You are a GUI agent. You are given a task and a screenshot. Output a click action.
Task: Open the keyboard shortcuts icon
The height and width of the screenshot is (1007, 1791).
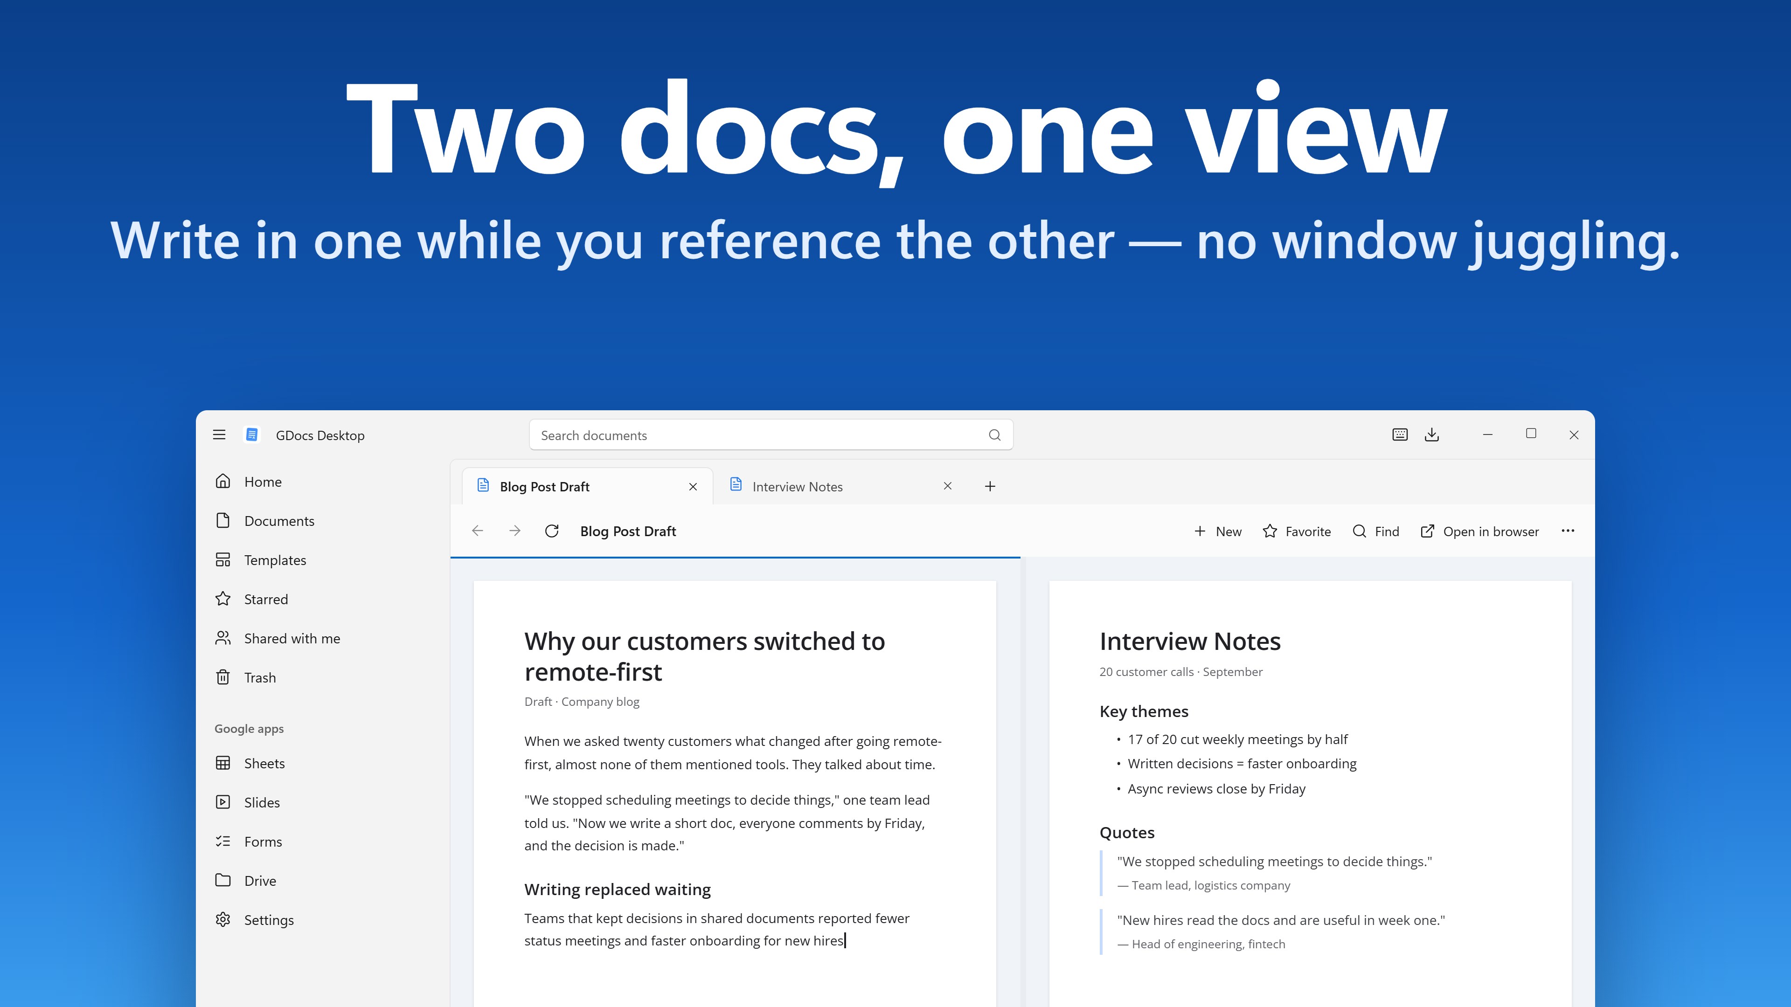click(1400, 435)
